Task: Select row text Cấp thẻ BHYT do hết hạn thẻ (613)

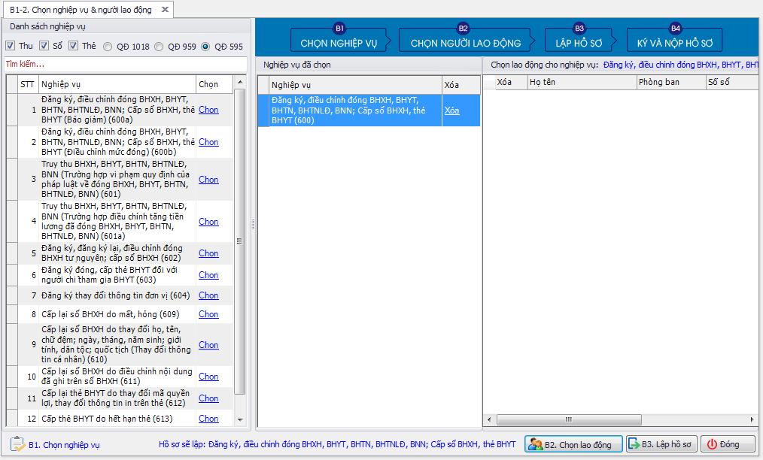Action: tap(107, 419)
